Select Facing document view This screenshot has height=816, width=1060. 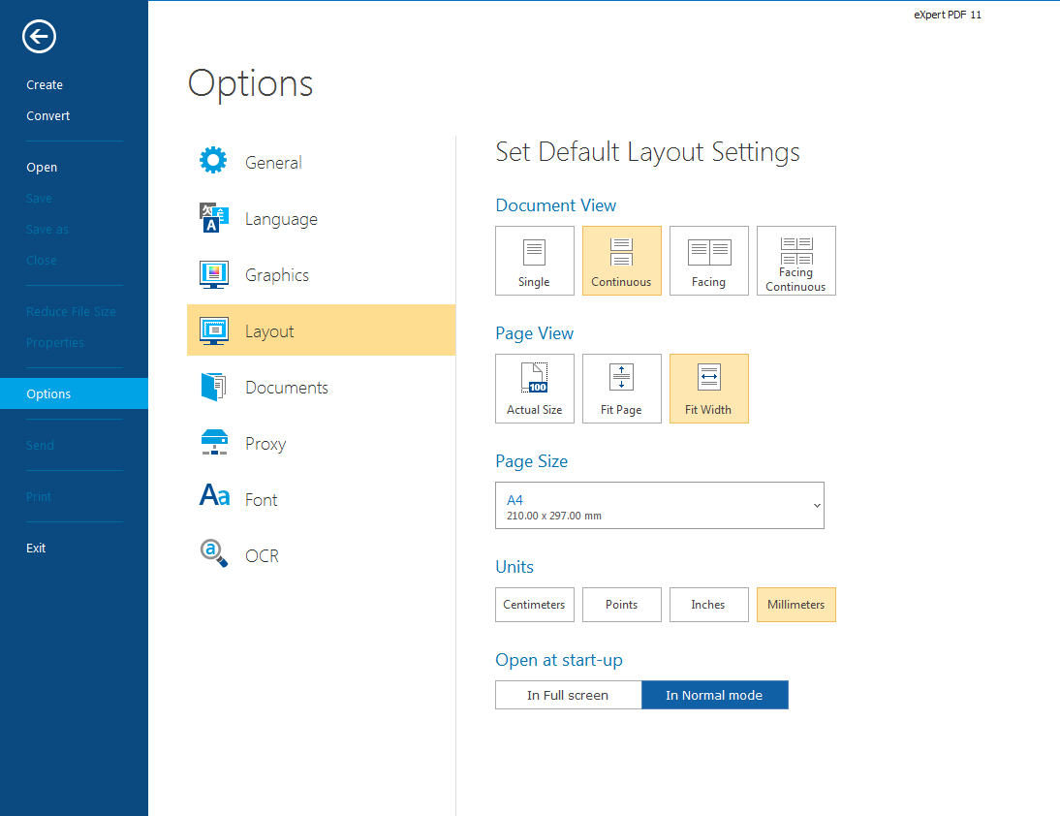point(709,261)
